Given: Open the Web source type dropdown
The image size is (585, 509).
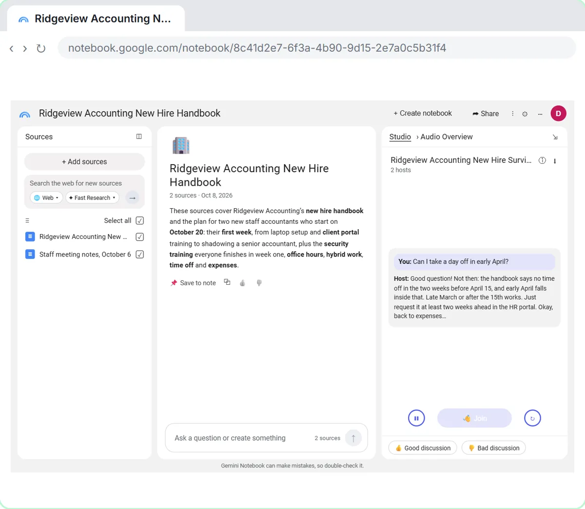Looking at the screenshot, I should (46, 197).
